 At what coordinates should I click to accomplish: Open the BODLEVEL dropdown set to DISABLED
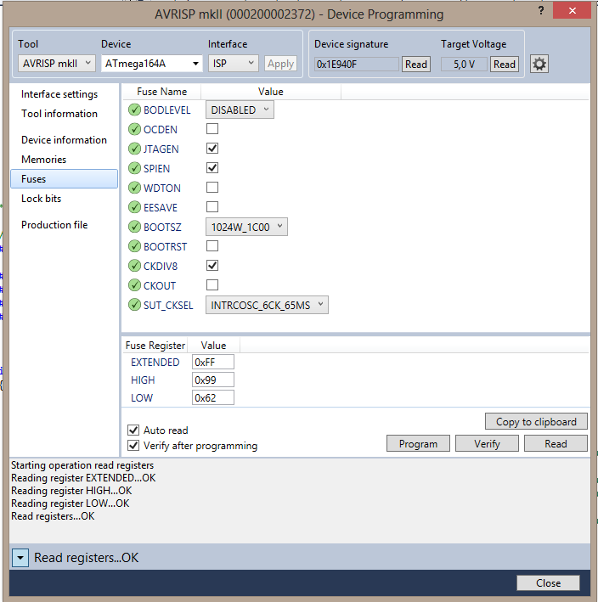(240, 110)
